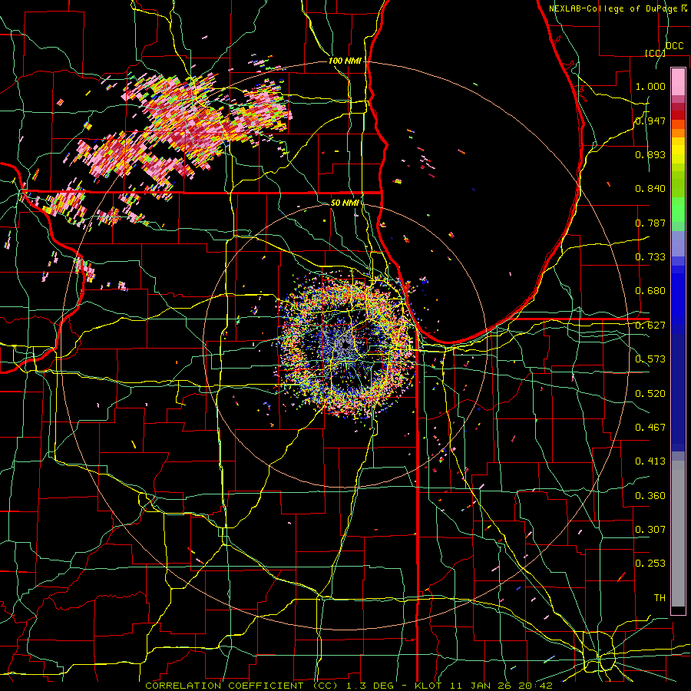Click the 0.573 scale value
Image resolution: width=691 pixels, height=691 pixels.
coord(650,359)
